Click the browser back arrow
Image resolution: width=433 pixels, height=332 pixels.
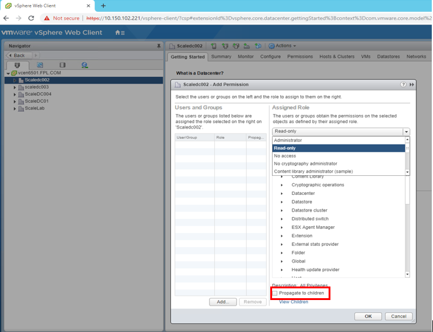[6, 18]
